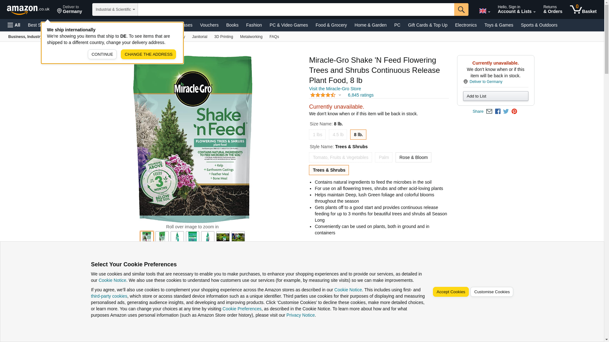This screenshot has height=342, width=609.
Task: Click the Amazon.co.uk logo
Action: [x=28, y=9]
